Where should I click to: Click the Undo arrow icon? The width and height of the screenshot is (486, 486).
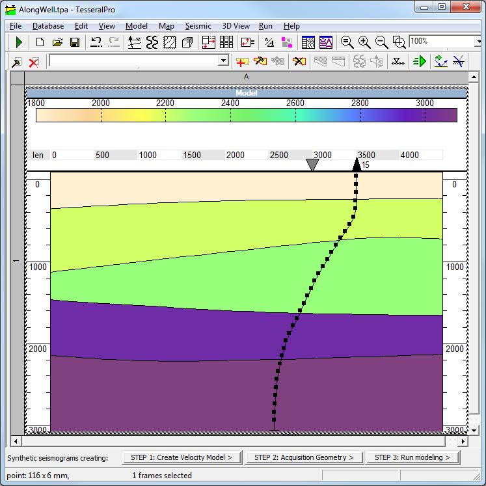pos(96,42)
